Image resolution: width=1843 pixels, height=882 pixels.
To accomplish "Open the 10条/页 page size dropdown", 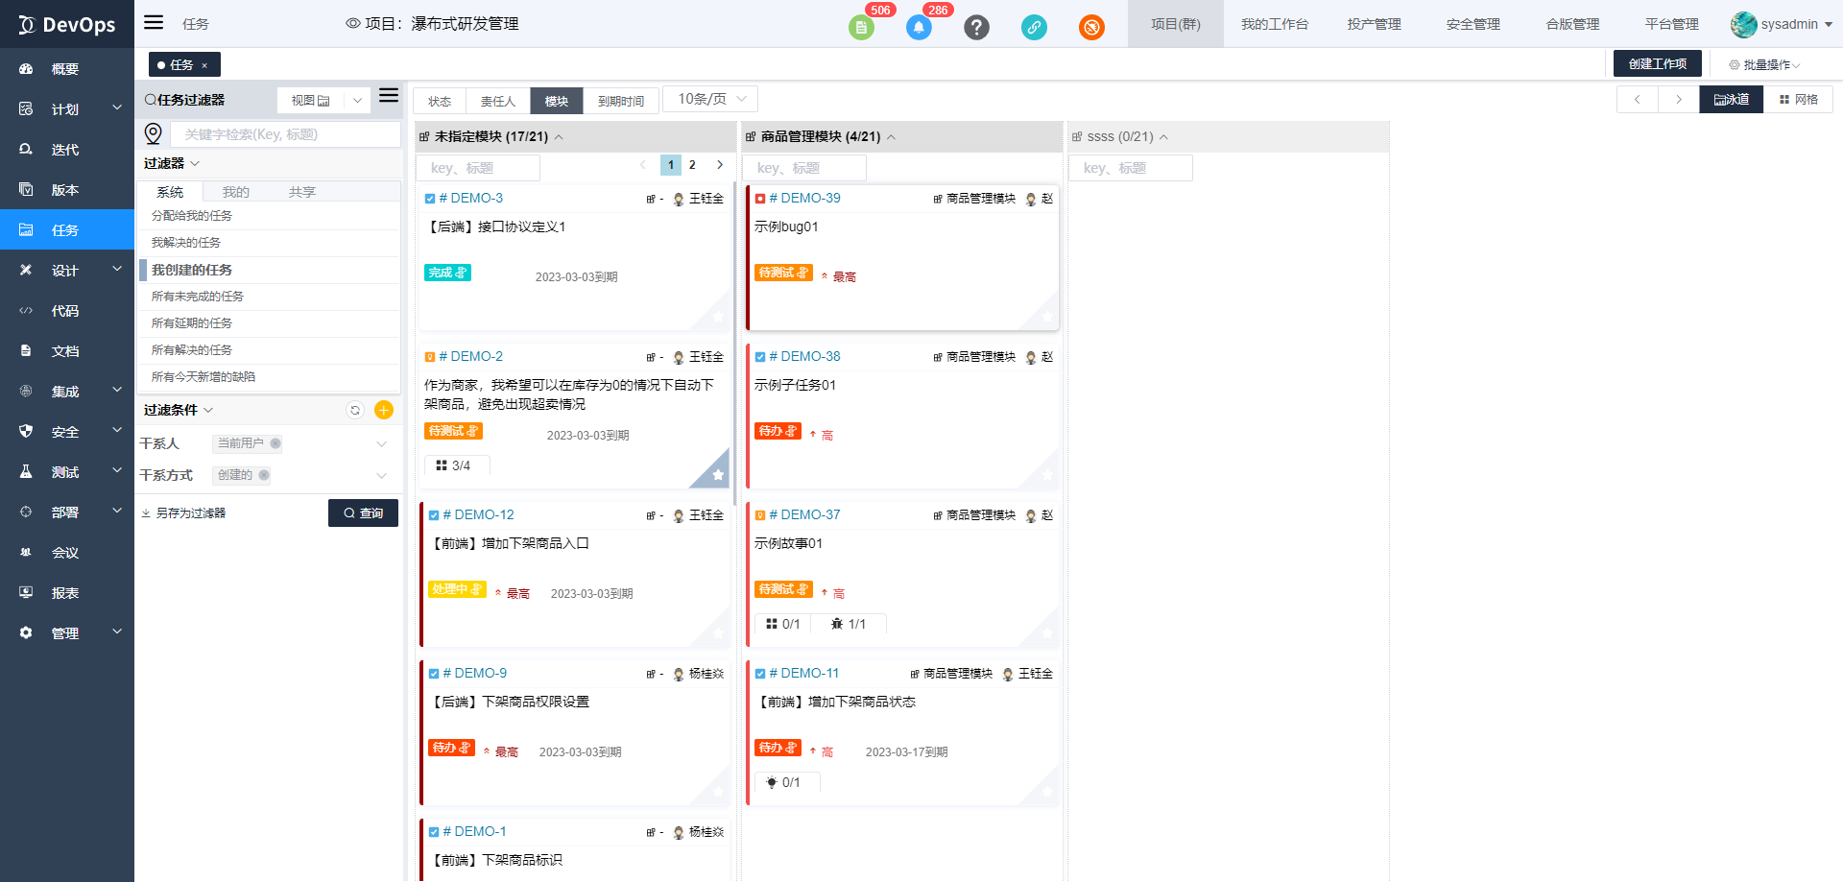I will click(x=710, y=99).
